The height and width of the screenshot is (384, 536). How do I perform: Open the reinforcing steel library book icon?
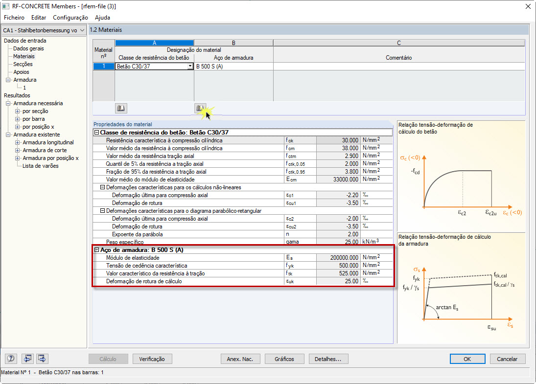pyautogui.click(x=200, y=108)
